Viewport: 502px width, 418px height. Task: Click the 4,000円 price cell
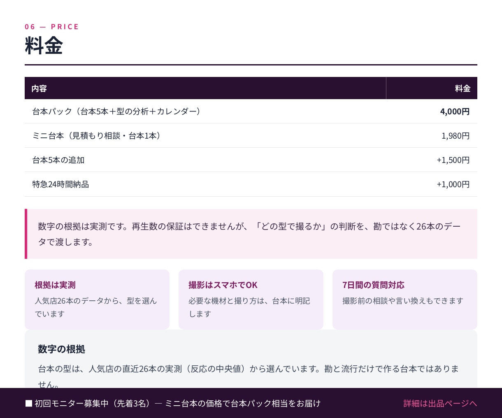point(455,111)
